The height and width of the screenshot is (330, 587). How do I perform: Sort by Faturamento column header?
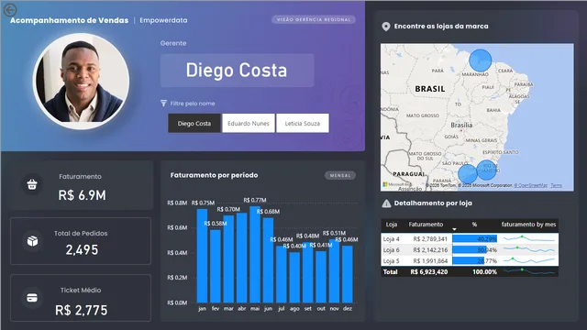(426, 225)
